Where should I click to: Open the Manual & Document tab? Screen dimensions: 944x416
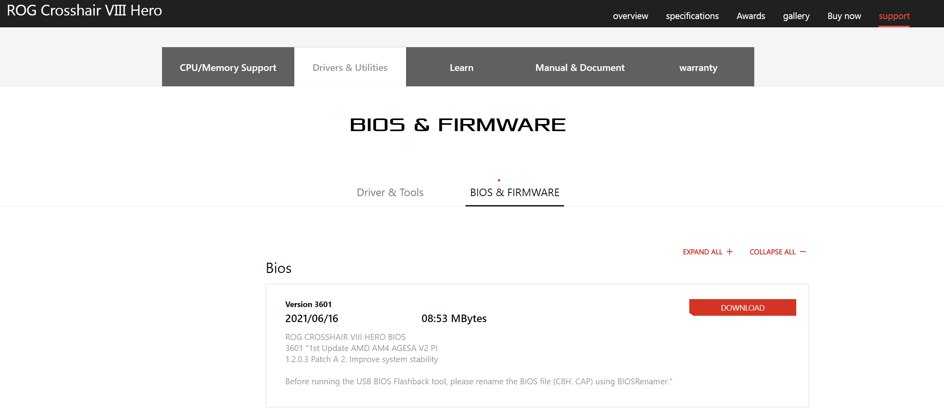click(580, 67)
